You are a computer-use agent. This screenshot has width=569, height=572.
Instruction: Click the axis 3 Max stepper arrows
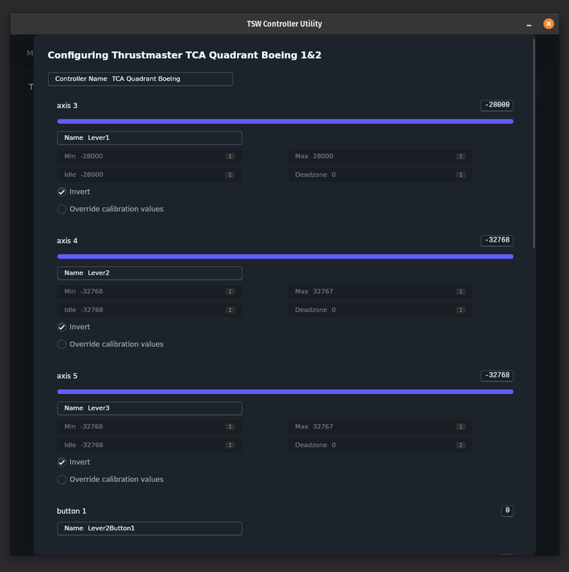pyautogui.click(x=460, y=157)
